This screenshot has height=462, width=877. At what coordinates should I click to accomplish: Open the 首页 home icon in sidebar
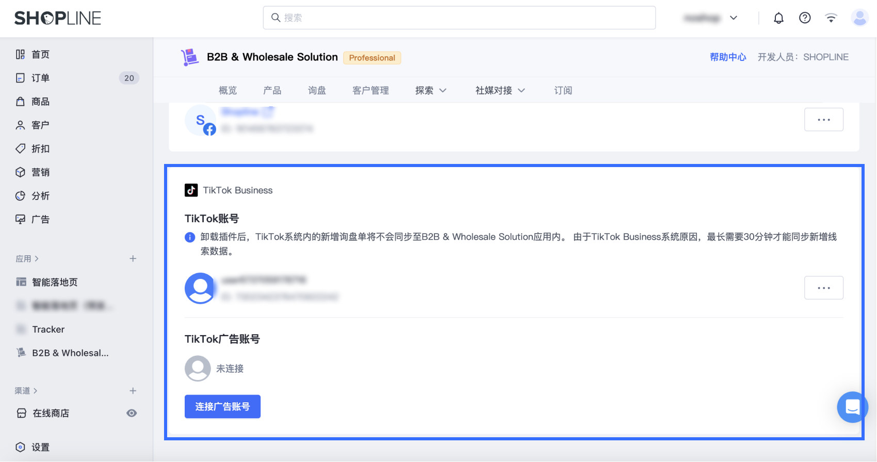(20, 54)
